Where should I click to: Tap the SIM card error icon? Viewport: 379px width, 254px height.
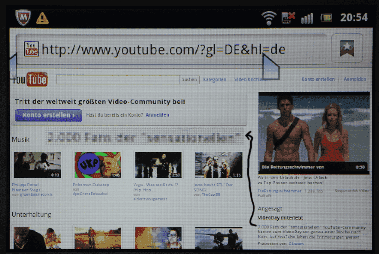[288, 18]
